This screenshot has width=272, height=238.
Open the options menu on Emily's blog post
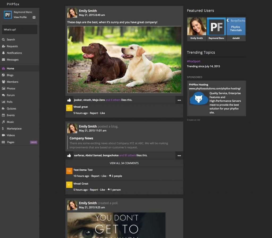(179, 155)
